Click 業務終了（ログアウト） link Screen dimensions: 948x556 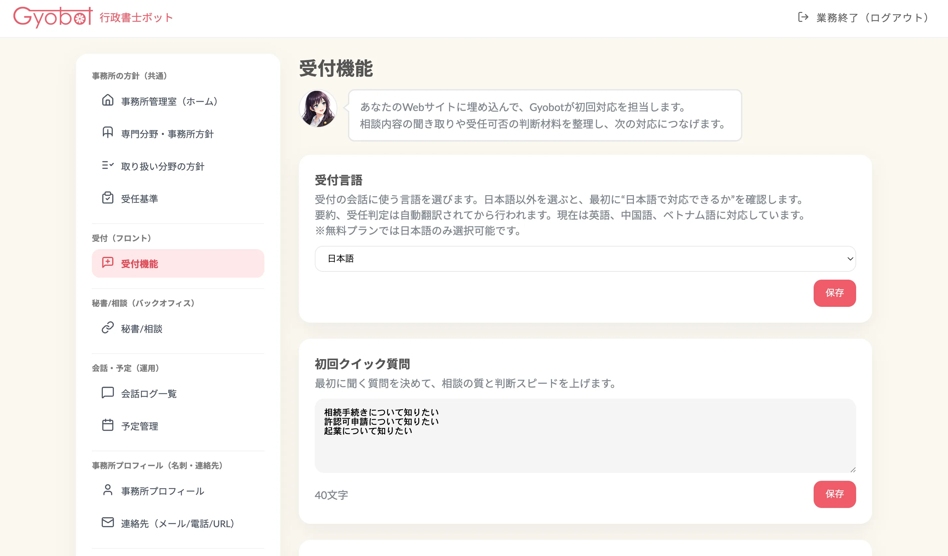[872, 18]
